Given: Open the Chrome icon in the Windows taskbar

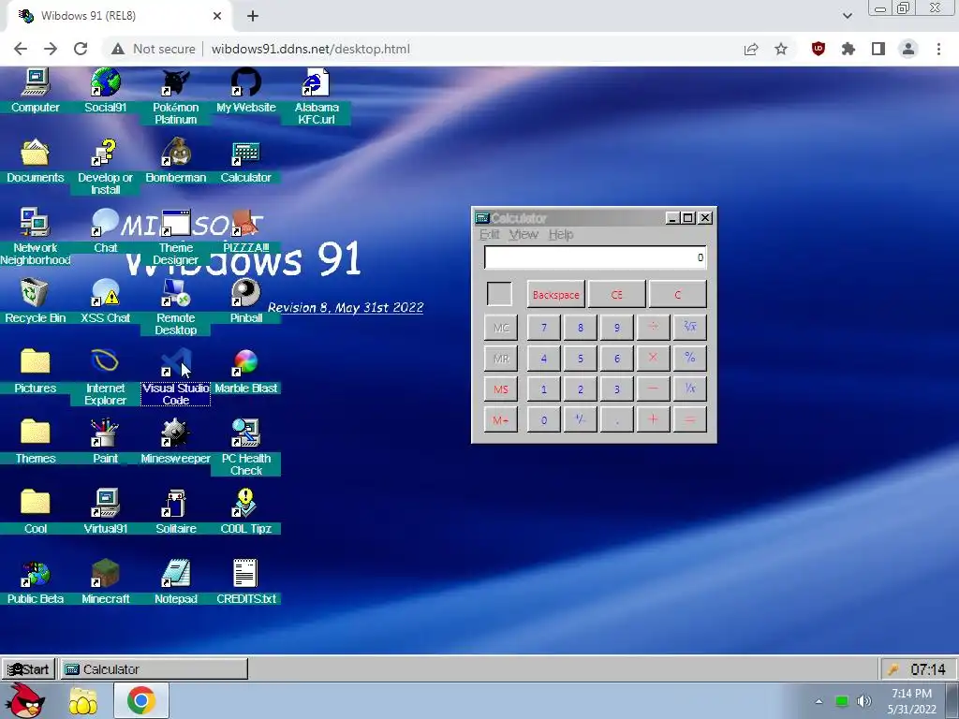Looking at the screenshot, I should click(x=140, y=700).
